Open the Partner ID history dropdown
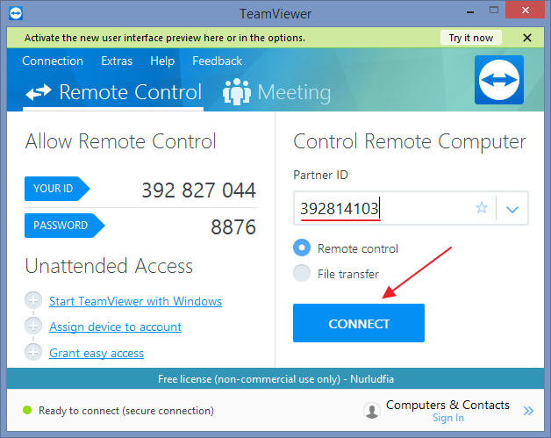The width and height of the screenshot is (551, 438). click(x=512, y=209)
